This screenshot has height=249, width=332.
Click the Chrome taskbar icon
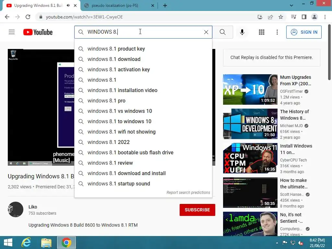(x=66, y=243)
